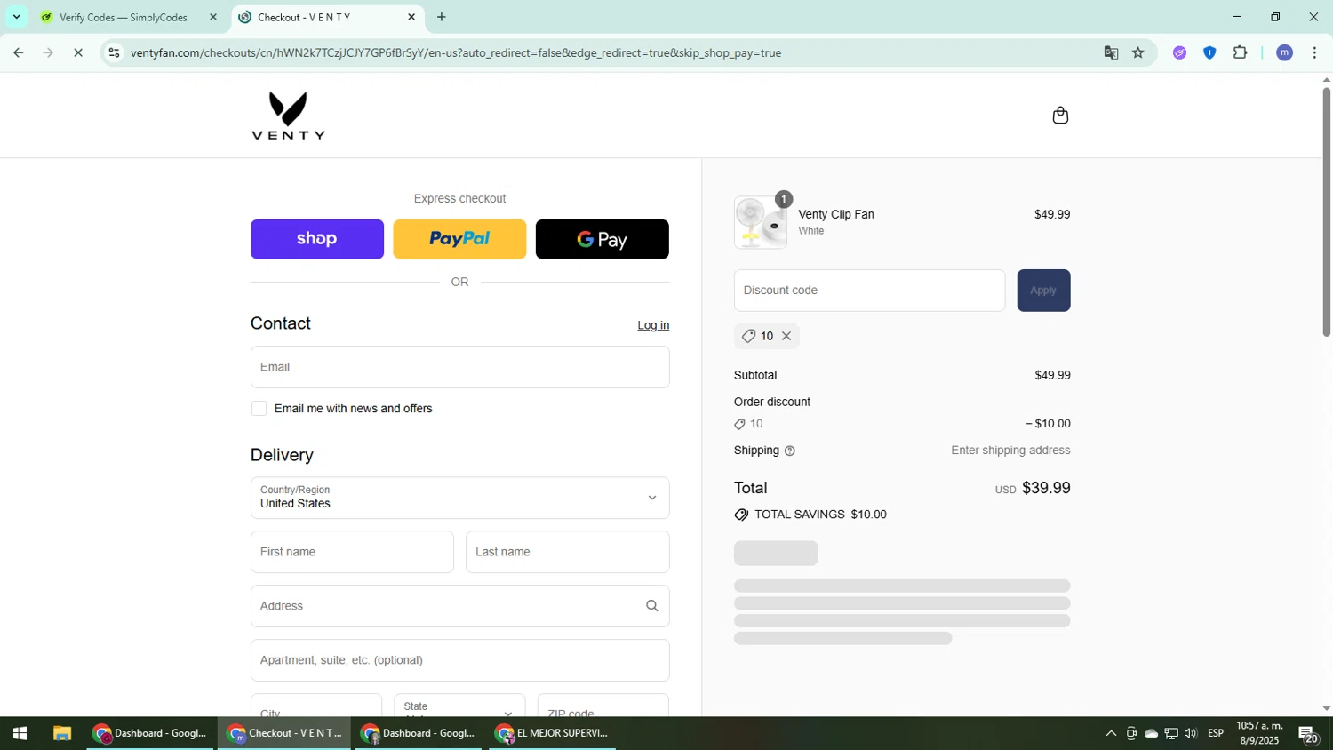Viewport: 1333px width, 750px height.
Task: Pay with Shop Pay express button
Action: pos(317,239)
